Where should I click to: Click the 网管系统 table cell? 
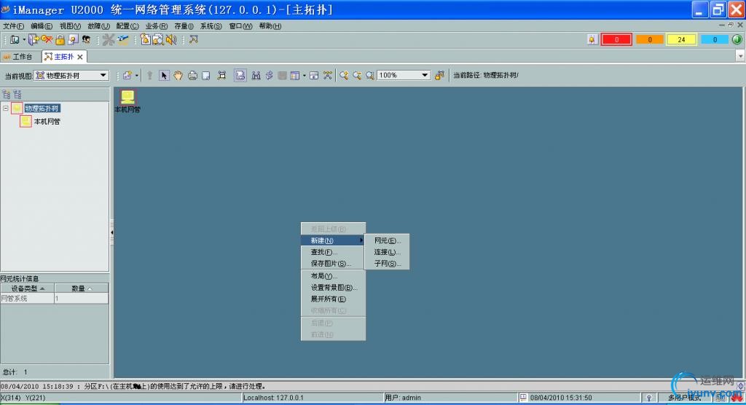tap(27, 299)
